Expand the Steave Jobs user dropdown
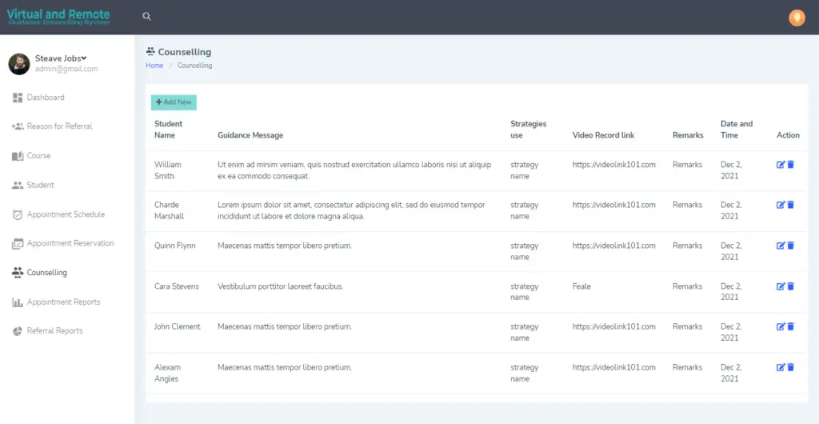Screen dimensions: 819x424 click(61, 58)
